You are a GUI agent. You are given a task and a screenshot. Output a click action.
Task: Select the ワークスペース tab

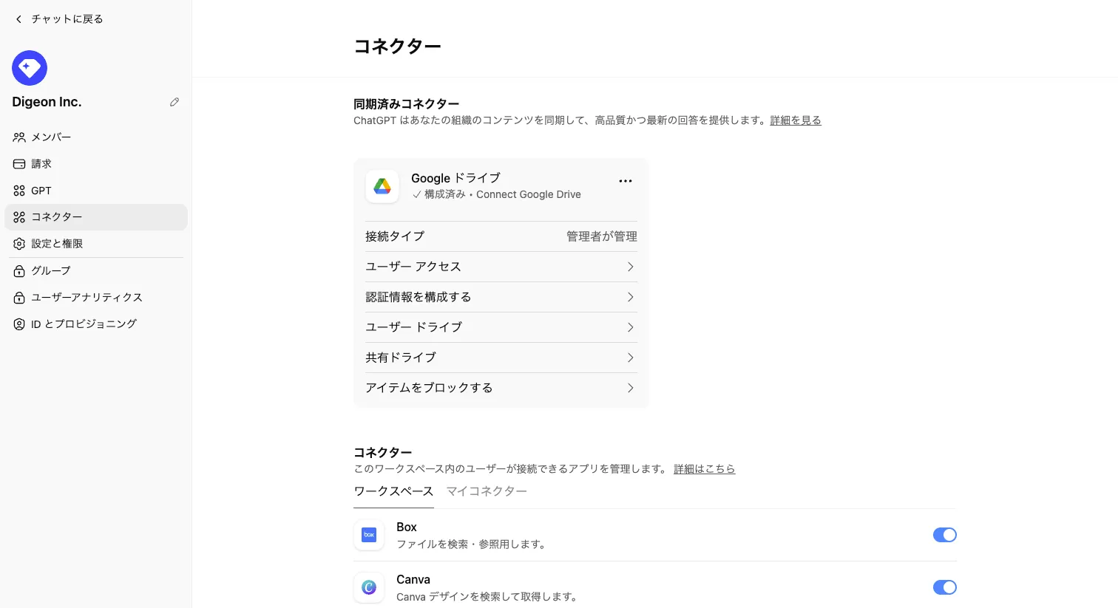coord(393,491)
